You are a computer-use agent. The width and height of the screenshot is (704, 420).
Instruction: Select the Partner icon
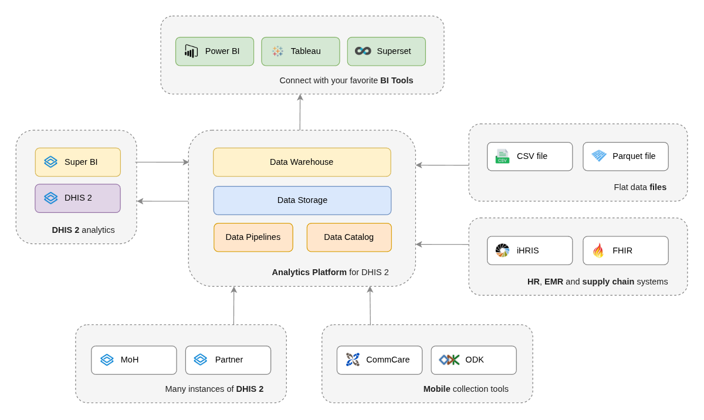pos(201,360)
